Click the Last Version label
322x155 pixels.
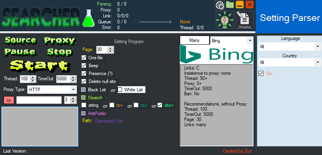coord(15,151)
